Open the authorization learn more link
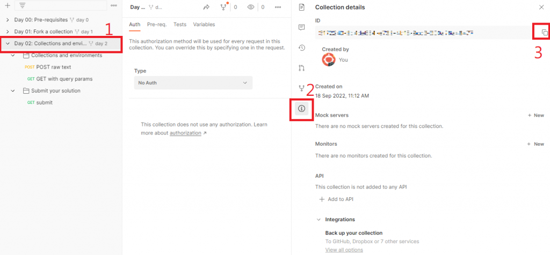Image resolution: width=550 pixels, height=255 pixels. [x=185, y=133]
